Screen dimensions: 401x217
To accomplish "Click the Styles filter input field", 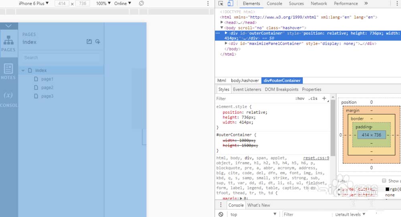I will [253, 98].
